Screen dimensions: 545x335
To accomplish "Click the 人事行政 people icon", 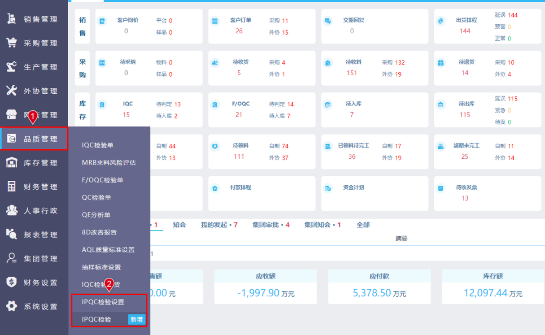I will click(11, 210).
